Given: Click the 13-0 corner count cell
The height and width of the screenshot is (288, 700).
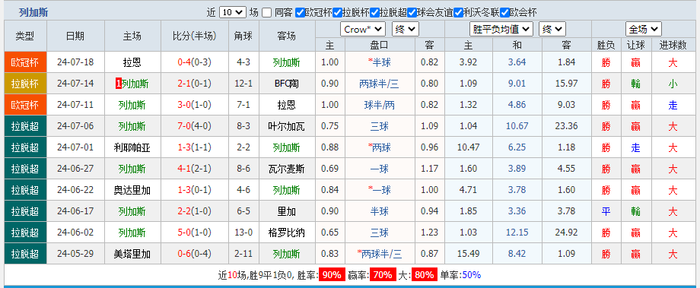Looking at the screenshot, I should coord(243,233).
